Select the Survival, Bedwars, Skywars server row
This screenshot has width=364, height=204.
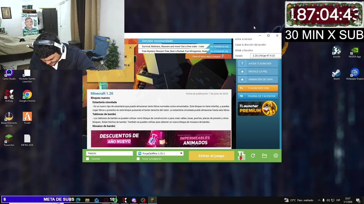coord(173,46)
